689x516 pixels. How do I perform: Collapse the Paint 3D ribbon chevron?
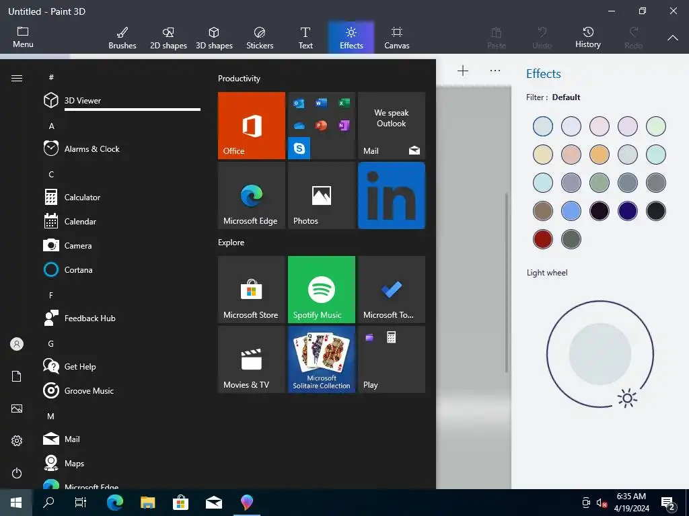(x=672, y=38)
